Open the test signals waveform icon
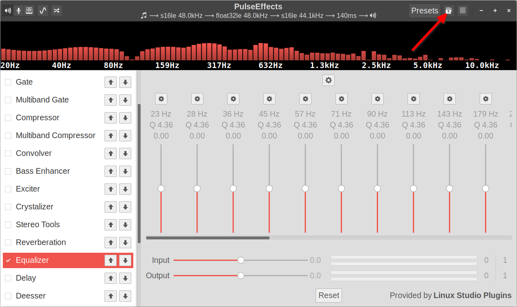 43,11
